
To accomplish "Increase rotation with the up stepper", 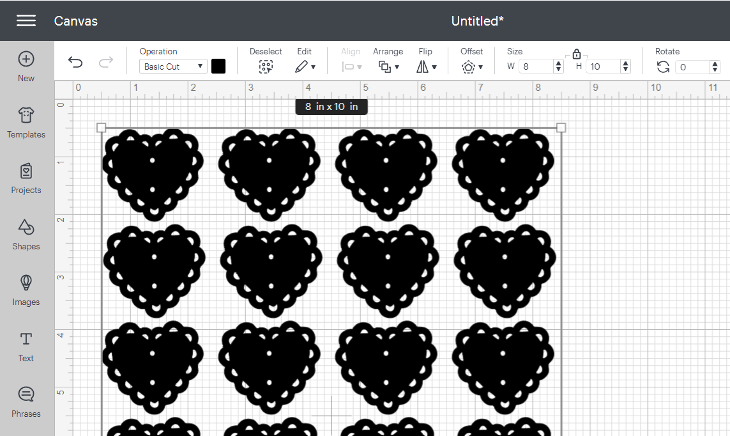I will pos(715,63).
